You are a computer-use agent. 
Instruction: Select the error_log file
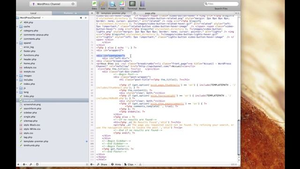[x=29, y=47]
